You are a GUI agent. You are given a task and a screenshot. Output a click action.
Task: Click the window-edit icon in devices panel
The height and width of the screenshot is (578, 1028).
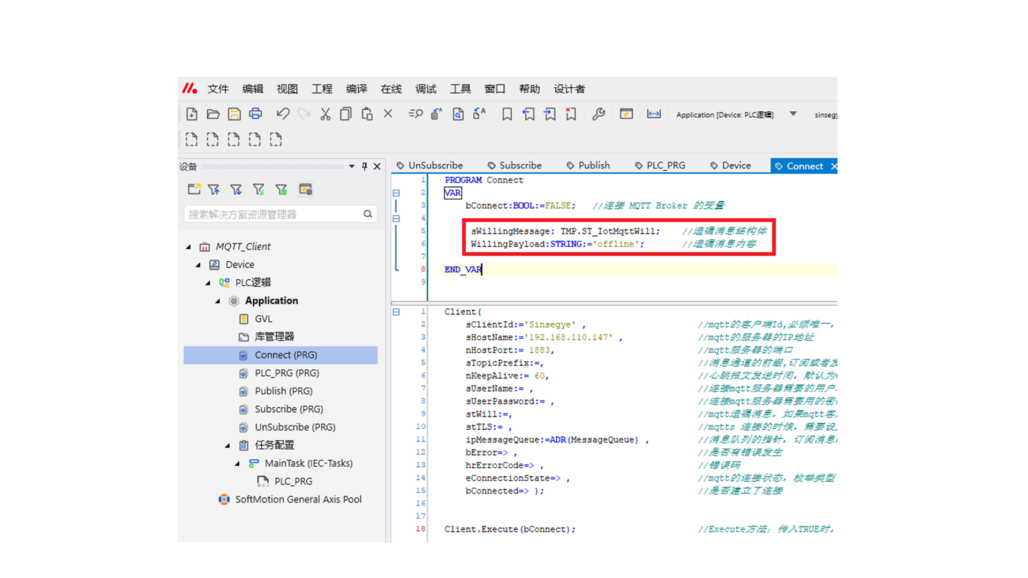[x=306, y=189]
